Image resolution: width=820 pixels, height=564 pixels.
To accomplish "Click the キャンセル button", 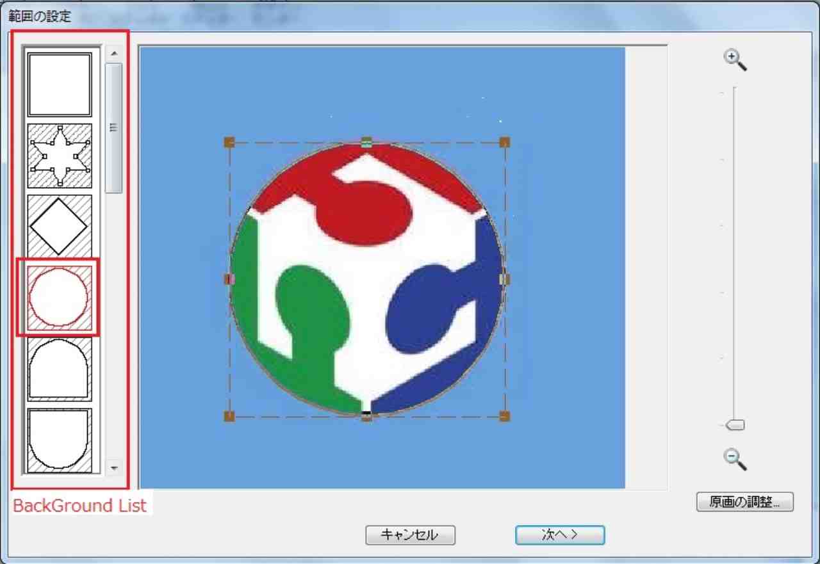I will click(411, 535).
